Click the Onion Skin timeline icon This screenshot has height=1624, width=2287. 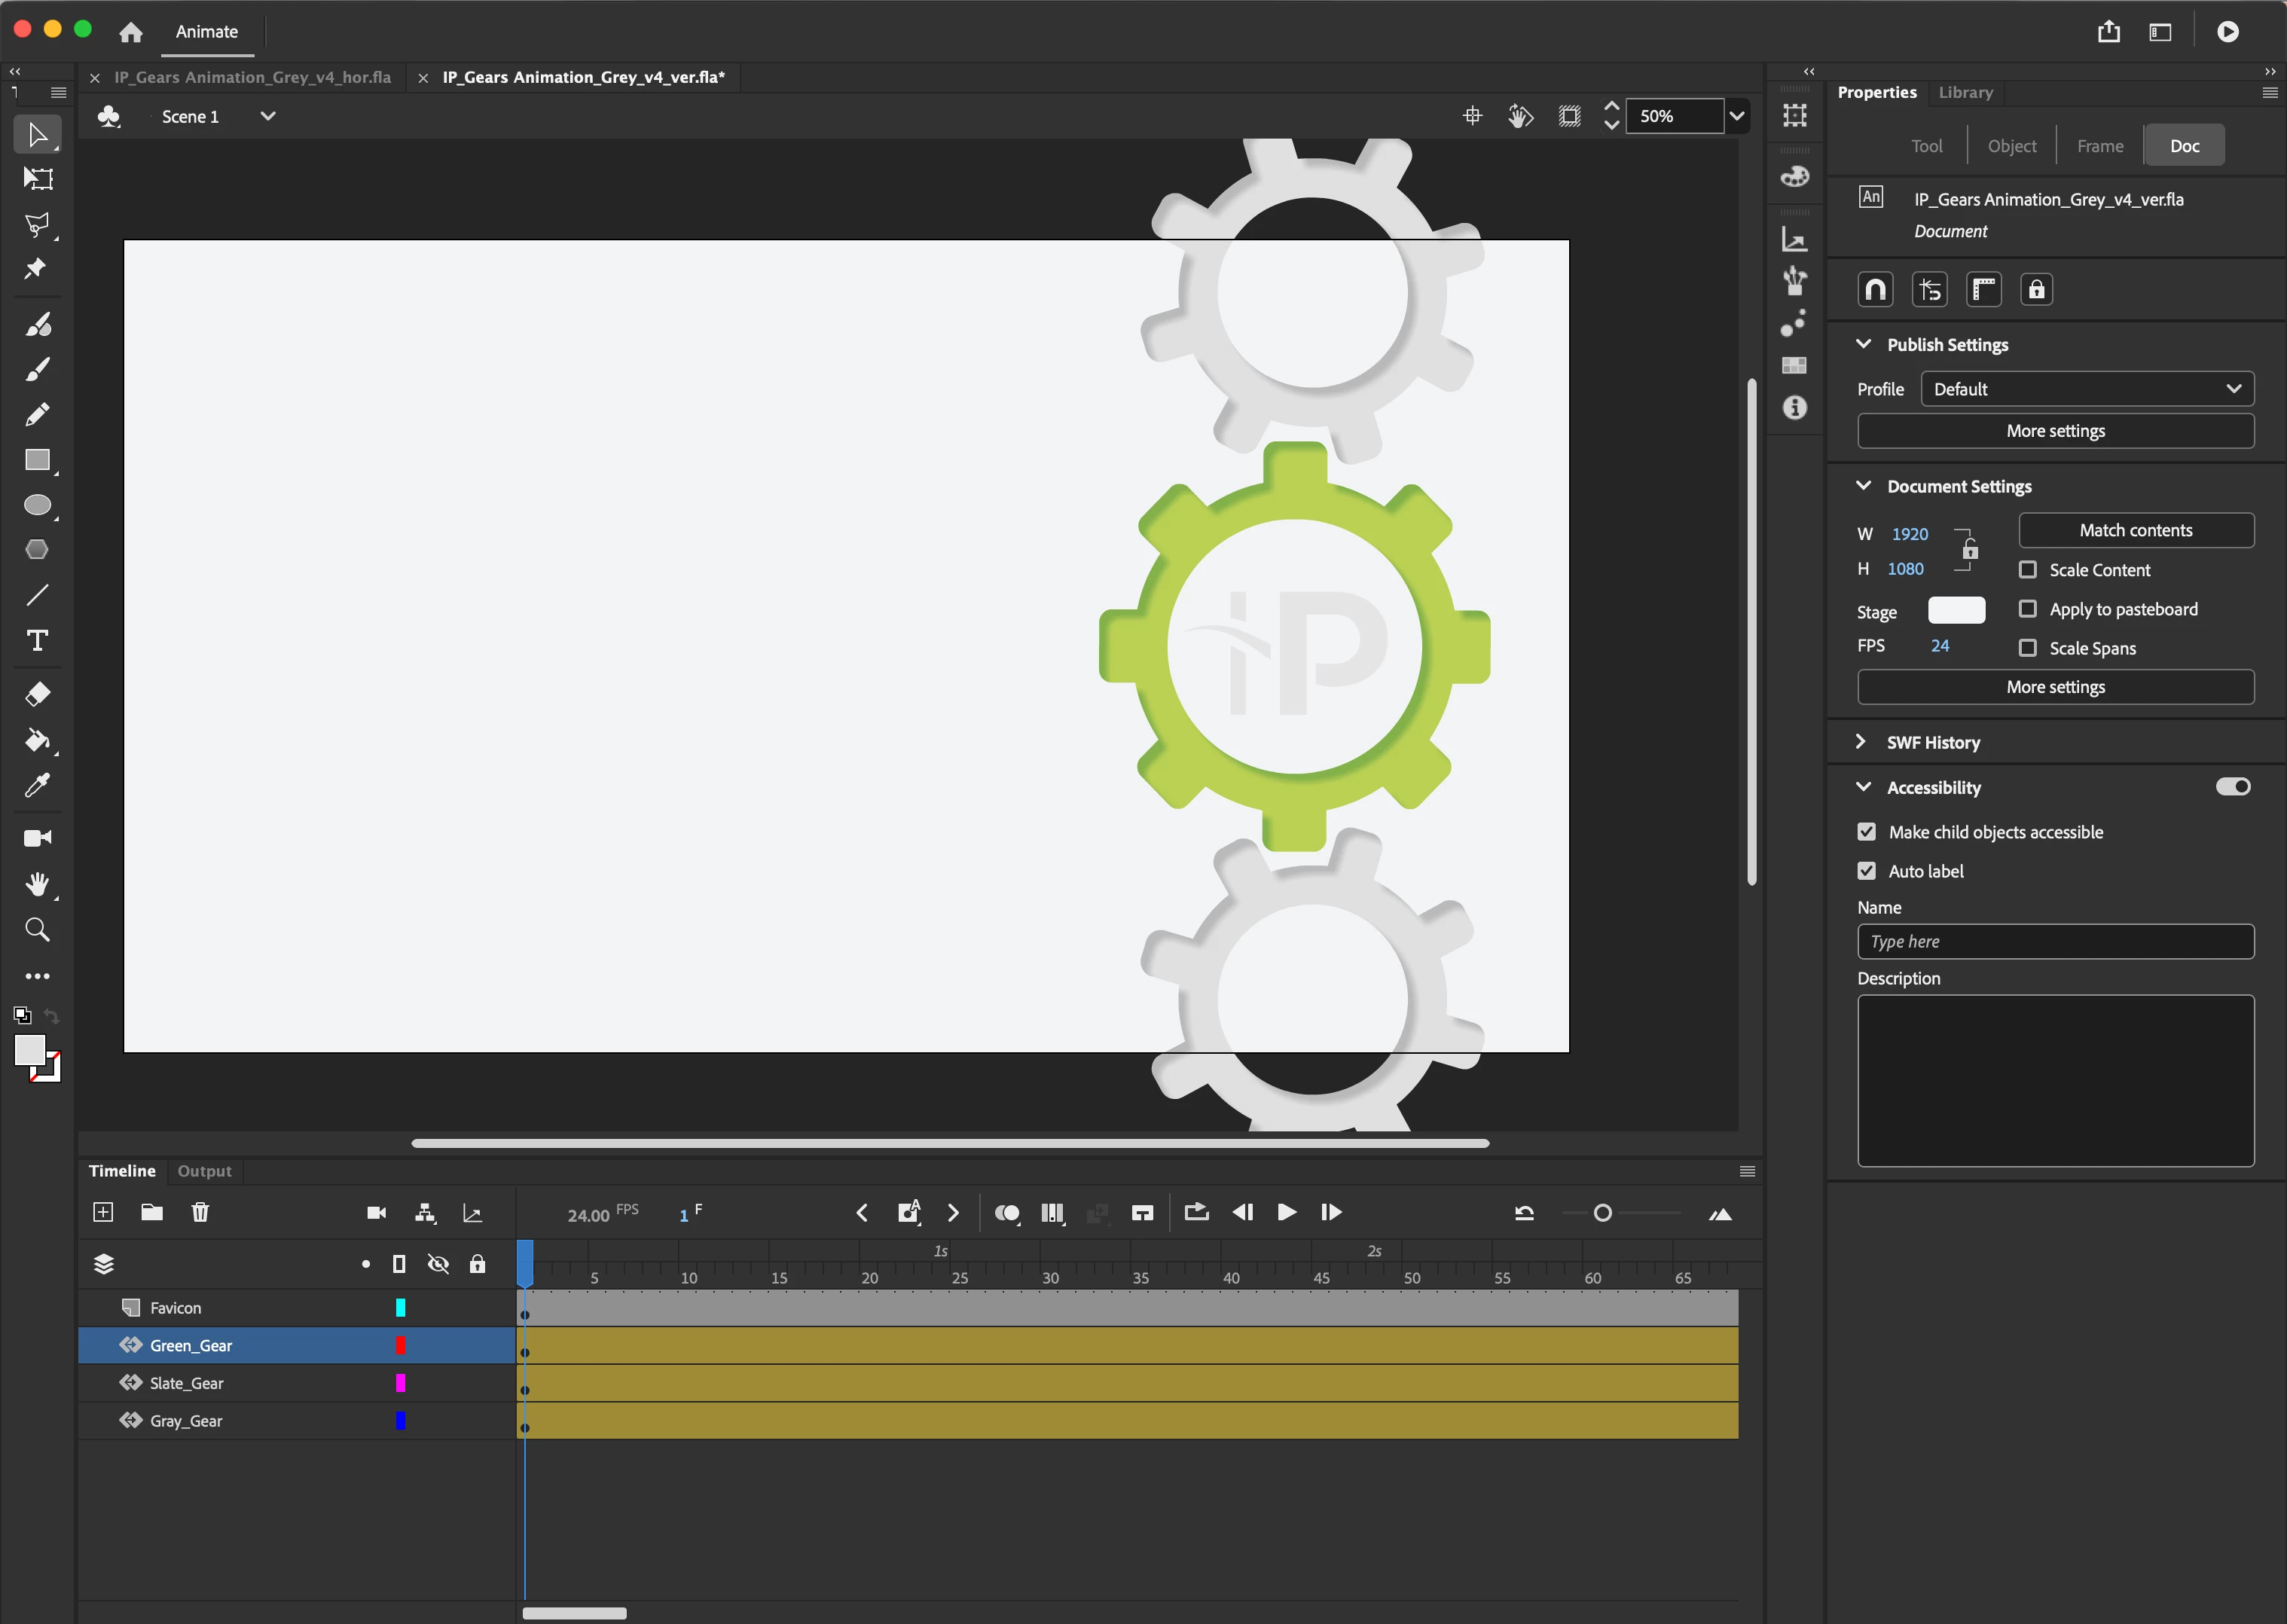[1006, 1213]
